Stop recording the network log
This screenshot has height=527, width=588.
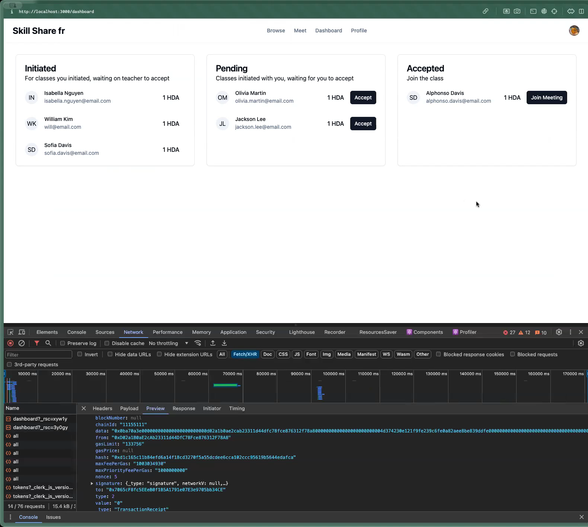pyautogui.click(x=10, y=343)
